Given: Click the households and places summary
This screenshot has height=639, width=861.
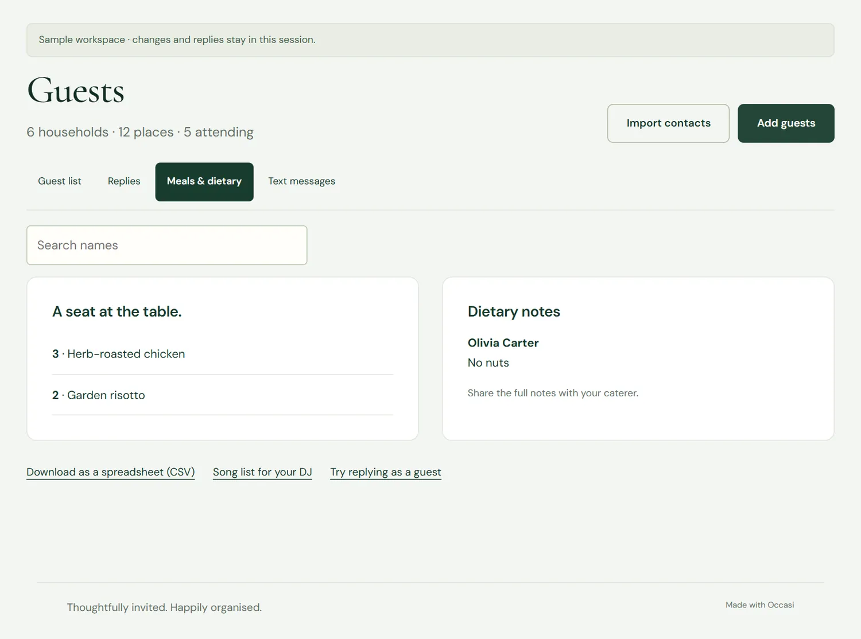Looking at the screenshot, I should pyautogui.click(x=140, y=133).
